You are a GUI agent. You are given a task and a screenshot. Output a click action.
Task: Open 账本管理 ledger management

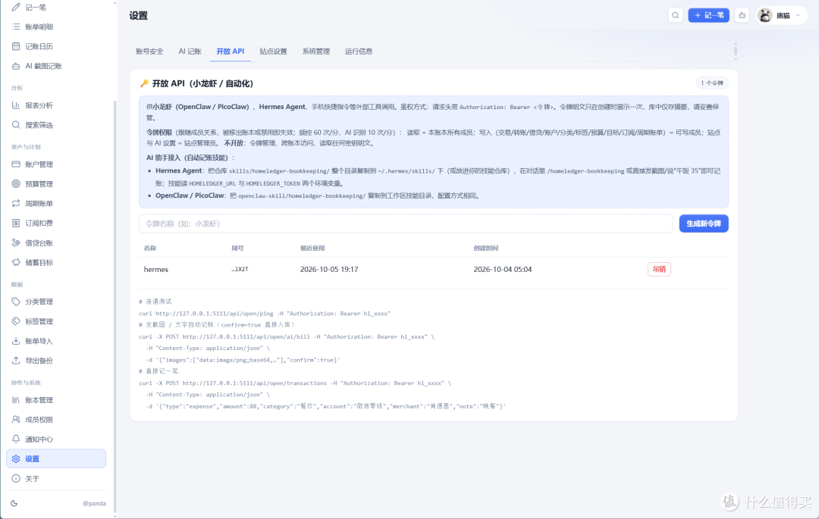(x=56, y=400)
